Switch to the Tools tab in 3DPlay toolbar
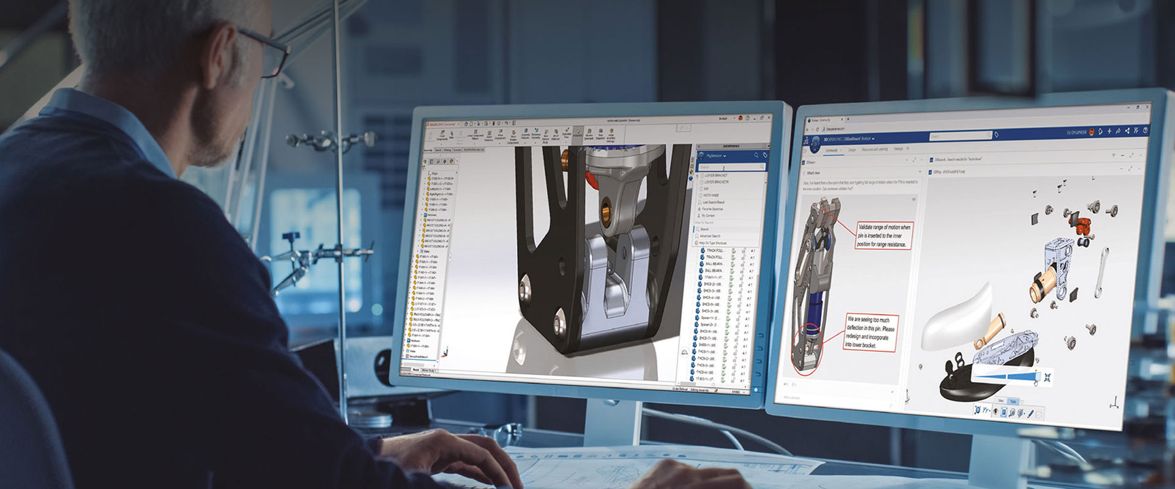The height and width of the screenshot is (489, 1175). (x=1013, y=402)
